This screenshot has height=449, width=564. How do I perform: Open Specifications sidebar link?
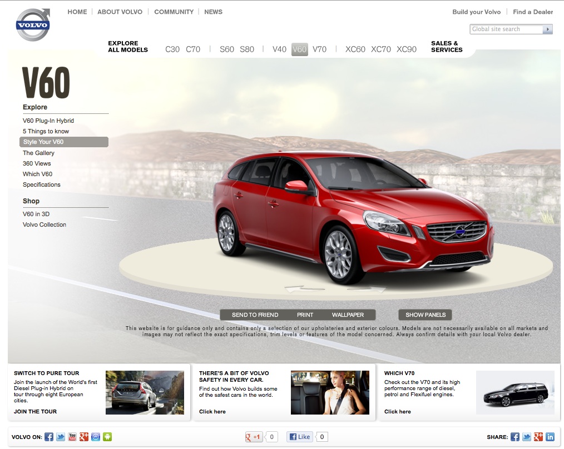click(x=41, y=184)
